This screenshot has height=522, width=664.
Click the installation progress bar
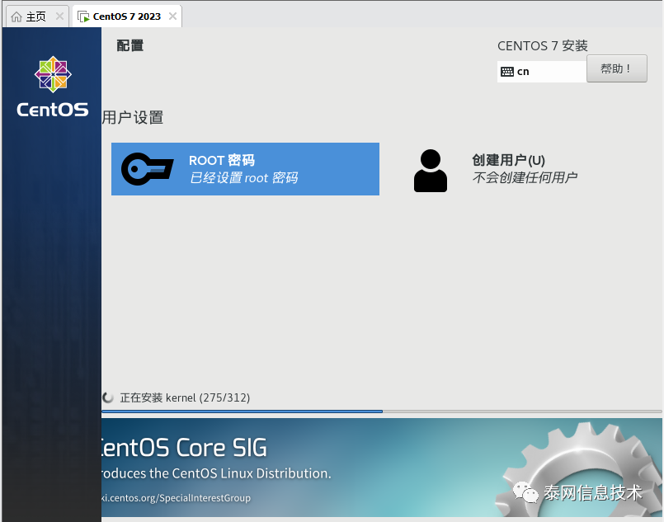point(382,411)
